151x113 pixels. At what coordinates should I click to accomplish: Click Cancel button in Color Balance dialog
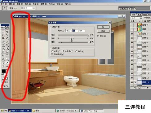coord(103,31)
